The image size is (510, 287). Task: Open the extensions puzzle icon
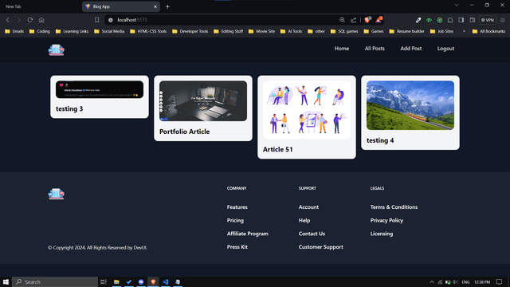450,20
